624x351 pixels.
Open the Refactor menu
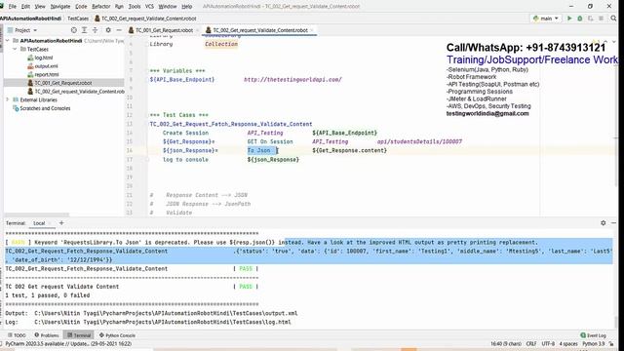tap(101, 7)
